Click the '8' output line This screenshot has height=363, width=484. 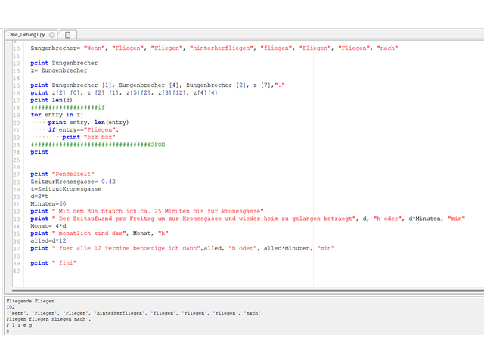8,331
